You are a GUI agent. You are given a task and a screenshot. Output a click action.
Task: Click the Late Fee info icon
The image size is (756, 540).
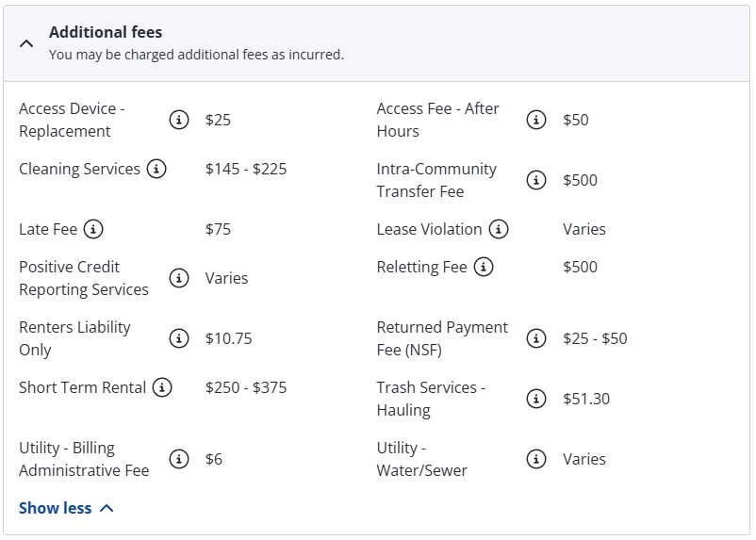(93, 229)
